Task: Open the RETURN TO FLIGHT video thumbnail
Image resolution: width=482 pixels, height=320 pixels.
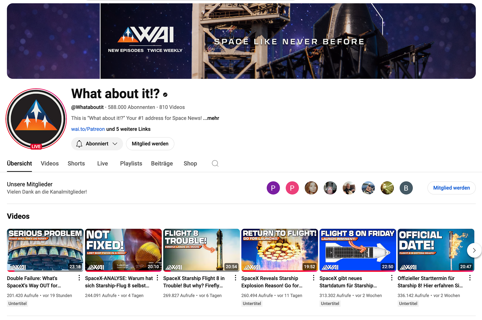Action: pos(279,250)
